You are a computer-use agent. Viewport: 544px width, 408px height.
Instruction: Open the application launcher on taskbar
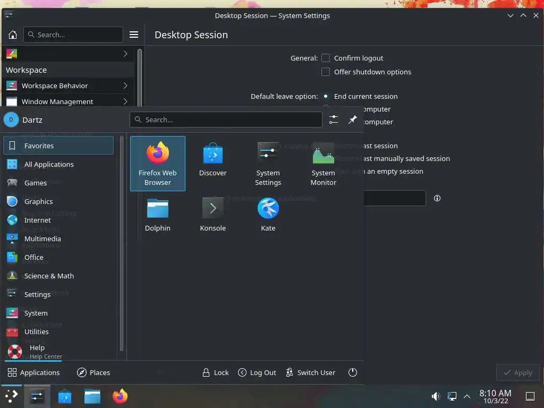(x=12, y=396)
